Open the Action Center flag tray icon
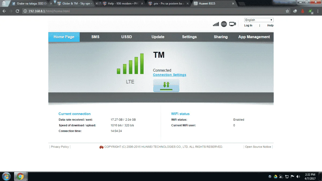The height and width of the screenshot is (181, 322). point(292,176)
